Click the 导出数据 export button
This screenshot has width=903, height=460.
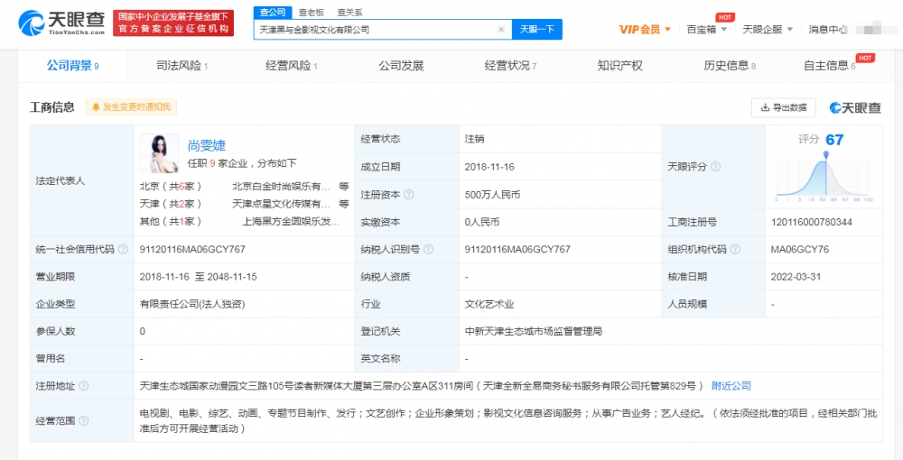click(783, 107)
